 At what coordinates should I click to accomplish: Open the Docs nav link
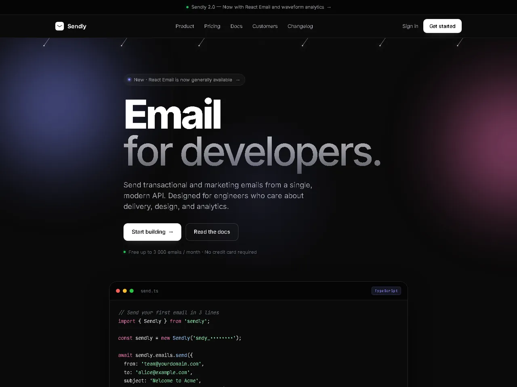pos(236,26)
